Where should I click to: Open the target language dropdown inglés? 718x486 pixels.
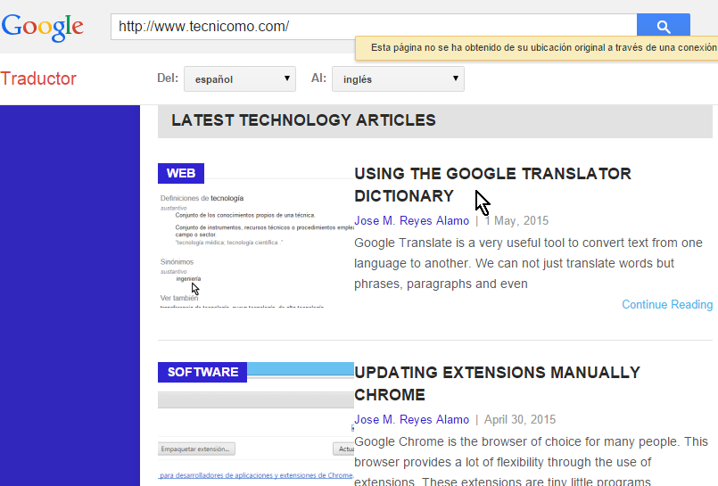(398, 79)
